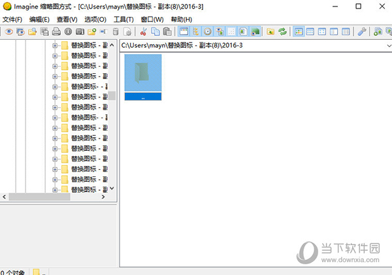392x275 pixels.
Task: Select the two-column view mode icon
Action: [x=334, y=32]
